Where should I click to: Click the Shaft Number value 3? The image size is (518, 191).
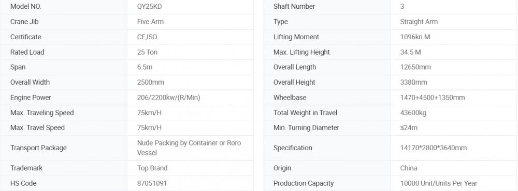(x=402, y=6)
